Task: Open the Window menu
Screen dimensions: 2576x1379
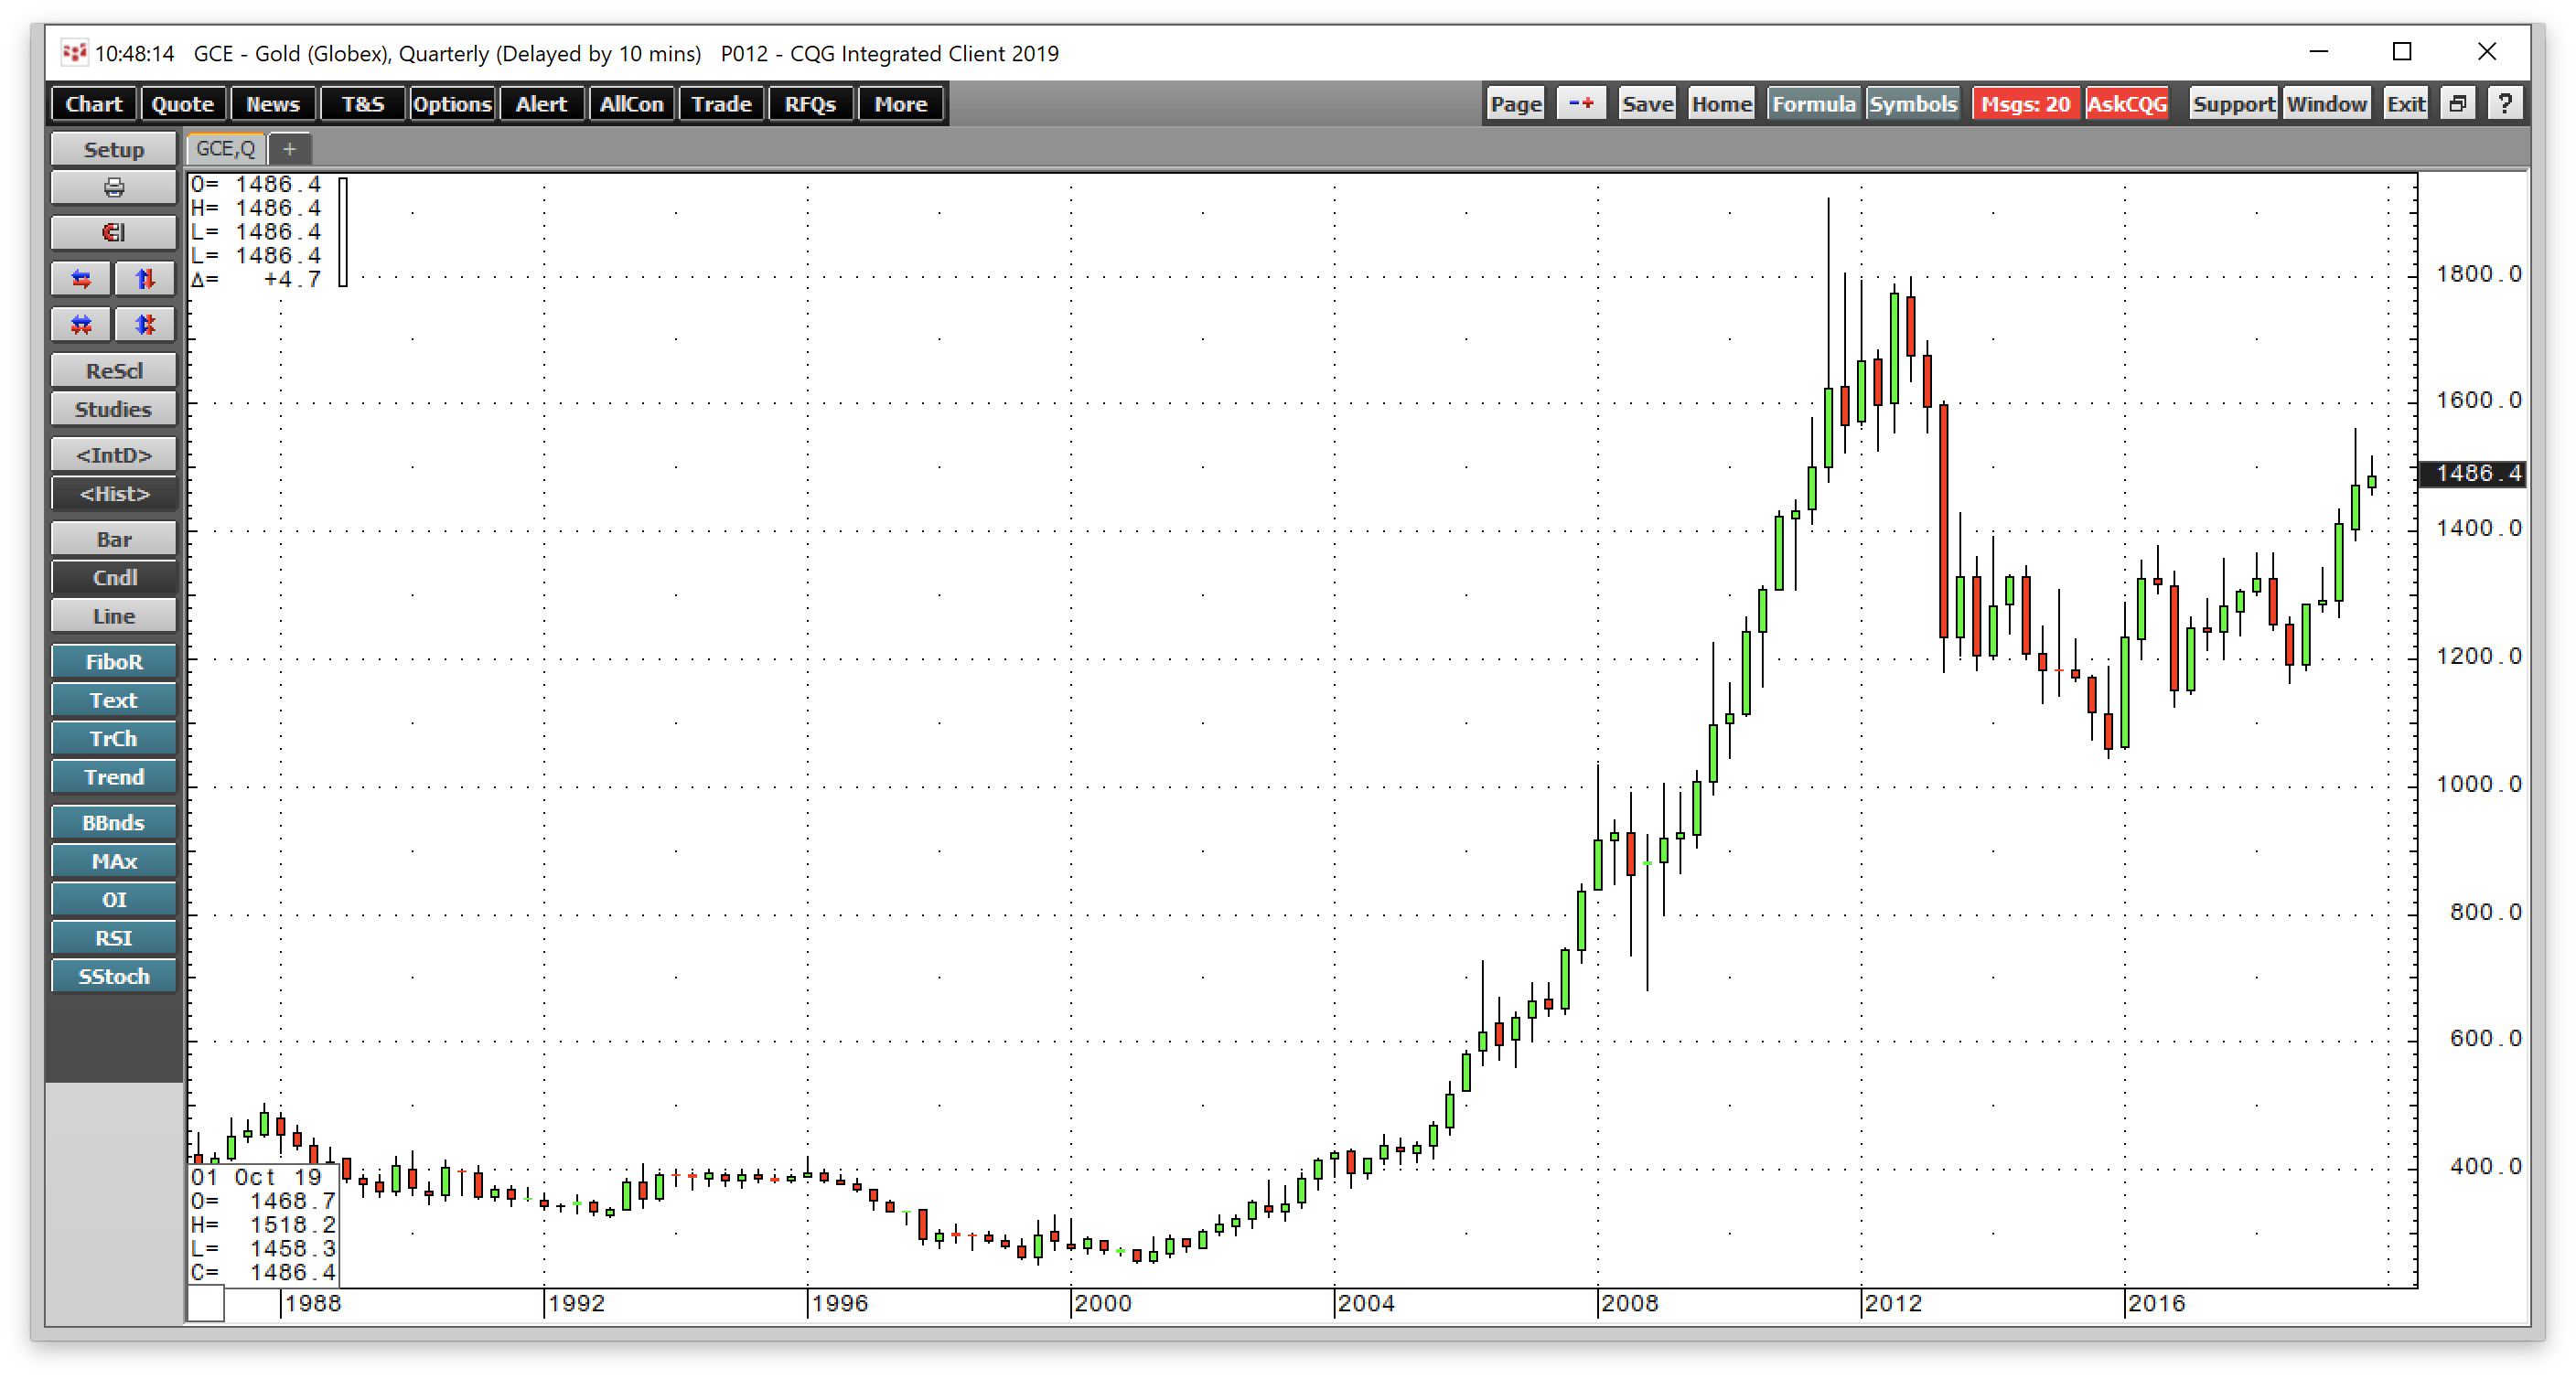Action: point(2326,104)
